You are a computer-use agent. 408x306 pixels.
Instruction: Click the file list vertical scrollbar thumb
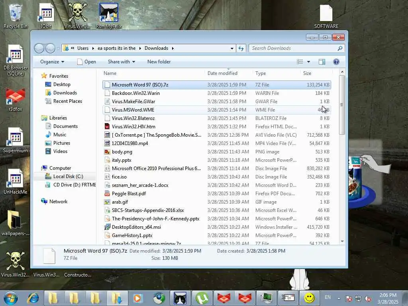coord(342,105)
